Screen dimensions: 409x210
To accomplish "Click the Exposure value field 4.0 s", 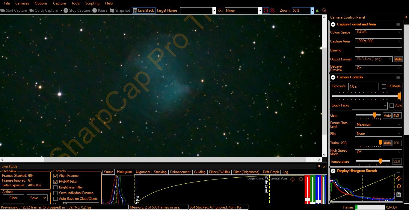I will [x=363, y=86].
